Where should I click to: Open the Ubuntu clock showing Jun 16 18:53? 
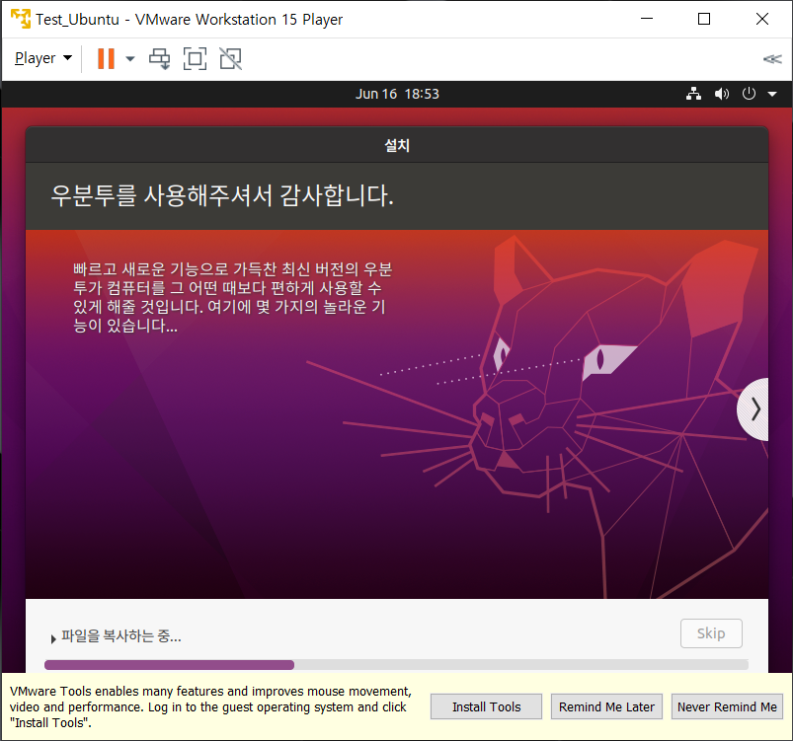coord(397,94)
